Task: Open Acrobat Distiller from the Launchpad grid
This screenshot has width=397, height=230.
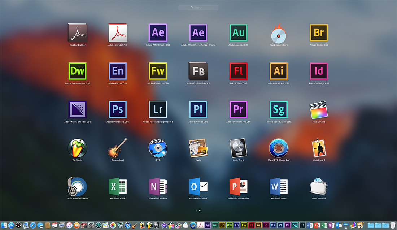Action: [77, 33]
